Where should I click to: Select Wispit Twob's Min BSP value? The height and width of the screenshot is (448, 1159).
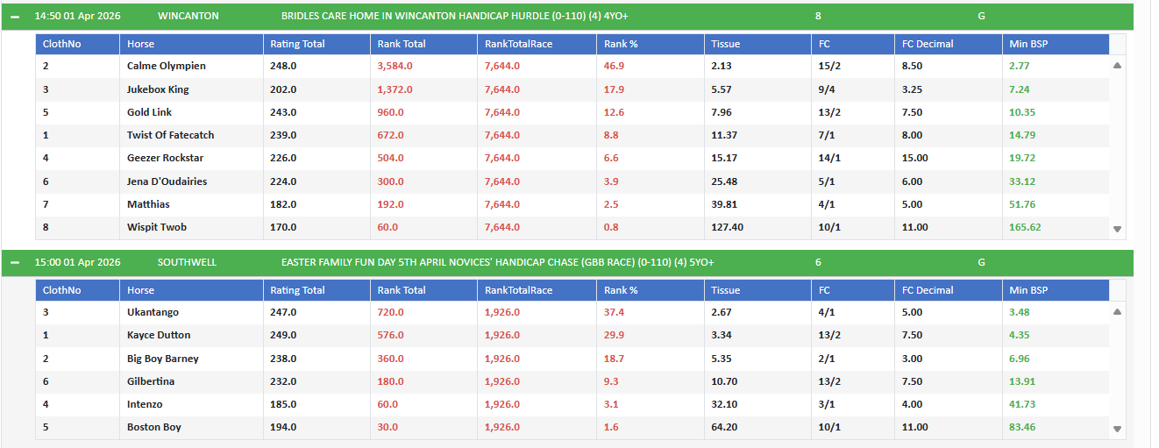coord(1025,227)
